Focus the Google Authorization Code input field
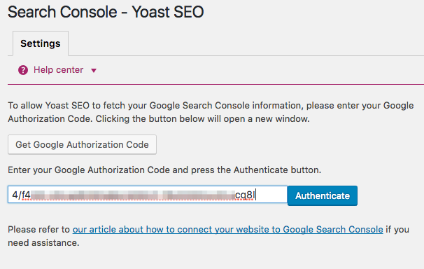This screenshot has width=424, height=269. (148, 194)
